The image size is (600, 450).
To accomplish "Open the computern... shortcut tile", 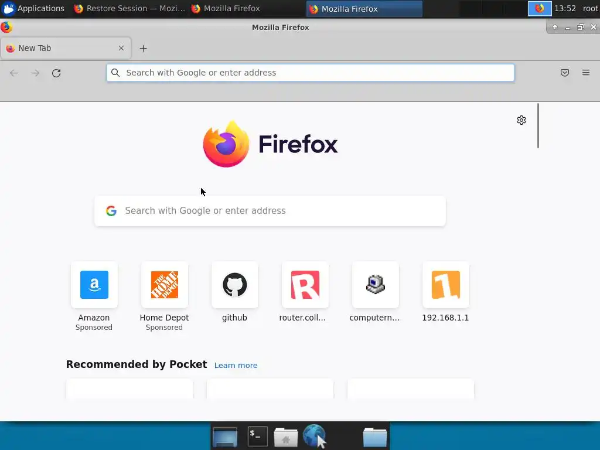I will [x=376, y=285].
